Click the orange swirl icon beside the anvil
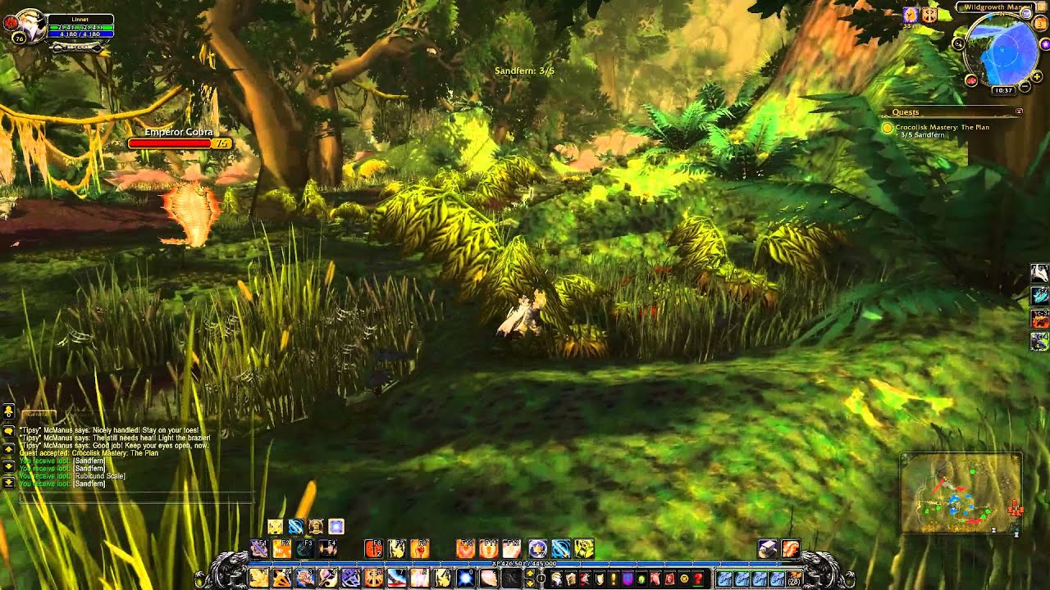This screenshot has width=1050, height=590. click(x=790, y=549)
